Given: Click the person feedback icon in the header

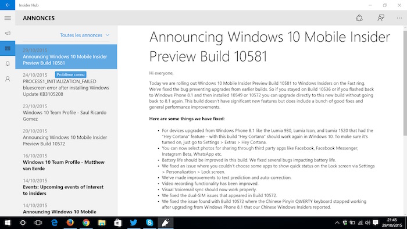Looking at the screenshot, I should pos(381,18).
